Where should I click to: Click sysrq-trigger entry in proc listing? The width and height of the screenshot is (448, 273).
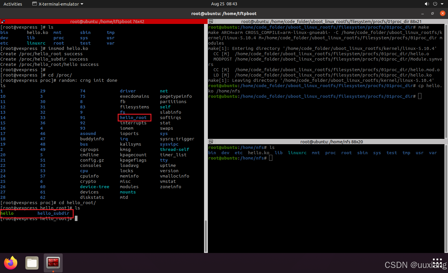click(177, 139)
